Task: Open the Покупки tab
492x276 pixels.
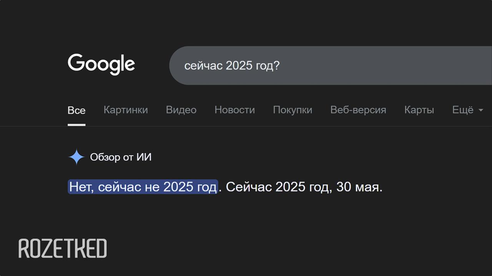Action: pos(293,110)
